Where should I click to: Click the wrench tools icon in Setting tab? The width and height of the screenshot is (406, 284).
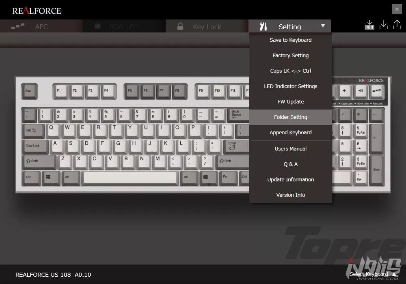tap(263, 26)
